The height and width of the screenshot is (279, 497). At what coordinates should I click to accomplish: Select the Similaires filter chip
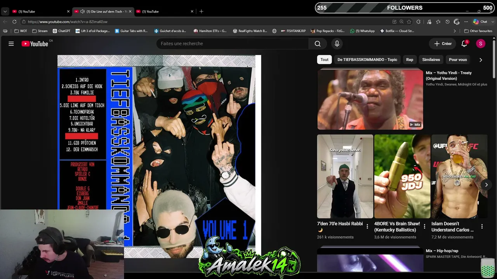click(431, 60)
